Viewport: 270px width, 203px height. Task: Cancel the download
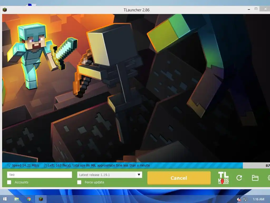(179, 178)
